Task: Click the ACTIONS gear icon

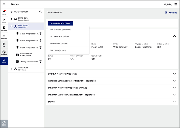Action: click(166, 13)
